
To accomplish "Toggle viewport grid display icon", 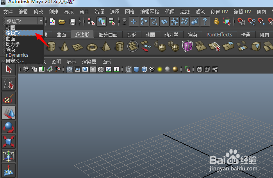I will (70, 69).
